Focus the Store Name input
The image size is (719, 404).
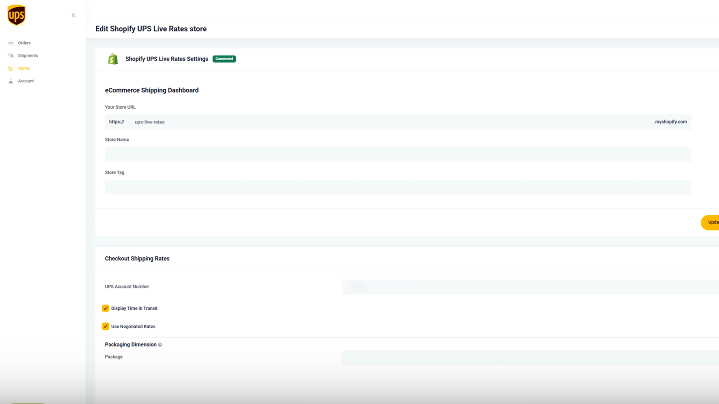[x=398, y=154]
